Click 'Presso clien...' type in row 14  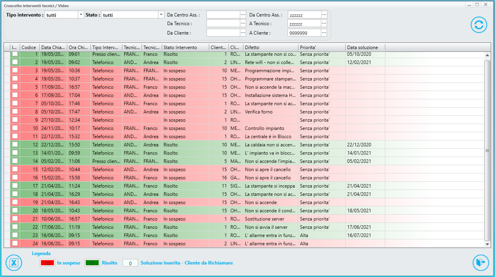tap(106, 161)
